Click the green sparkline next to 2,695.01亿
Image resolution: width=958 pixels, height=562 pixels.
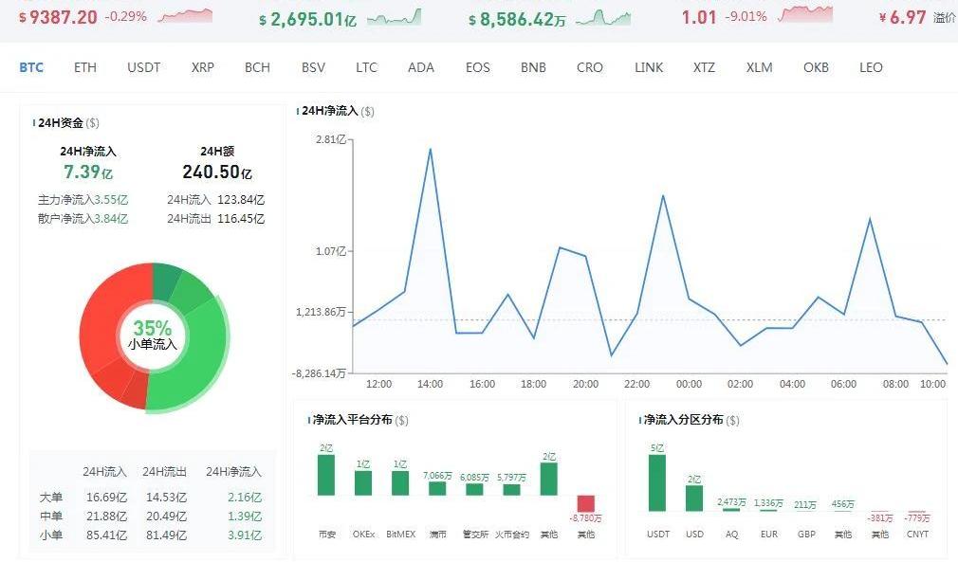[394, 17]
